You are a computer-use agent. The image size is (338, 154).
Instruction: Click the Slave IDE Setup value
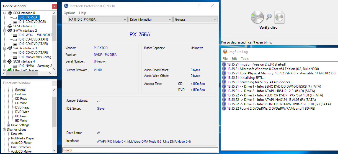click(101, 109)
